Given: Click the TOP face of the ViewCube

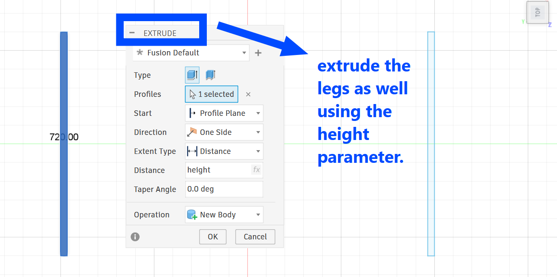Looking at the screenshot, I should 538,13.
